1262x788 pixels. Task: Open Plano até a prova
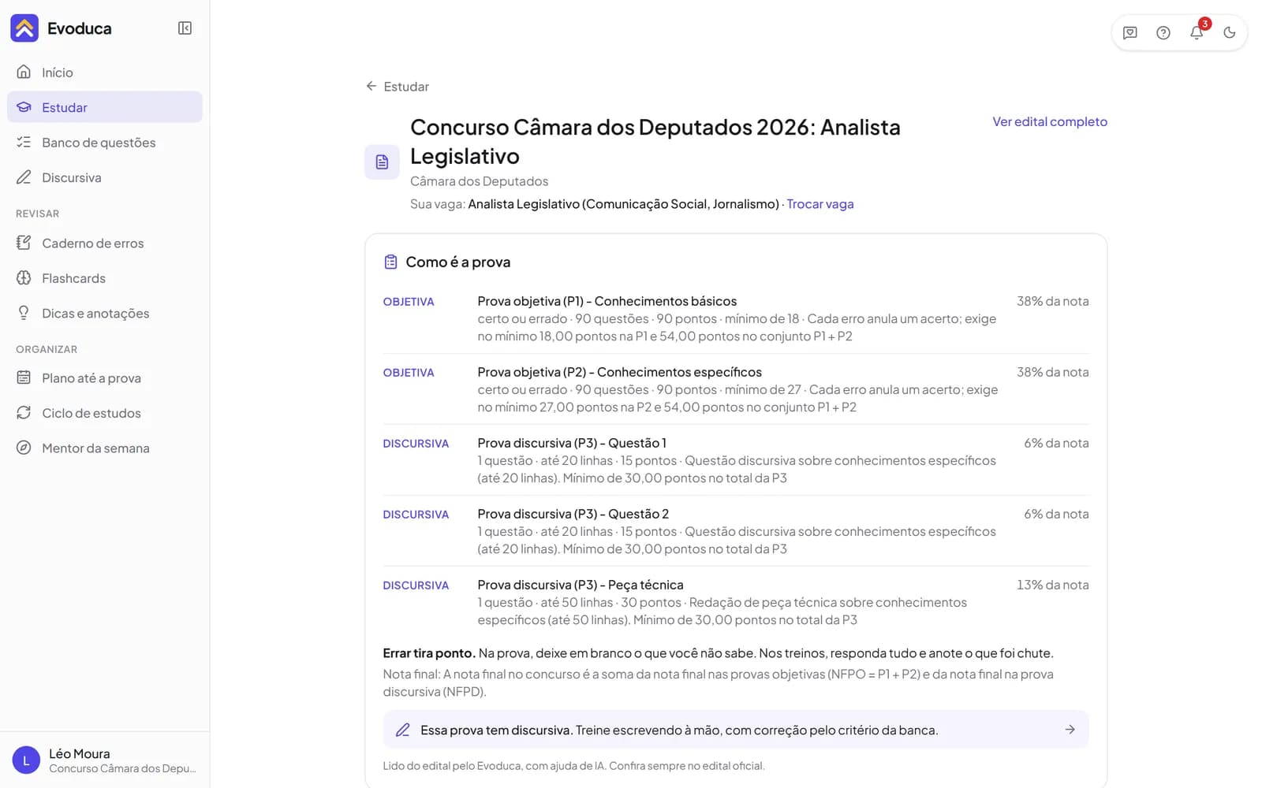pos(105,378)
